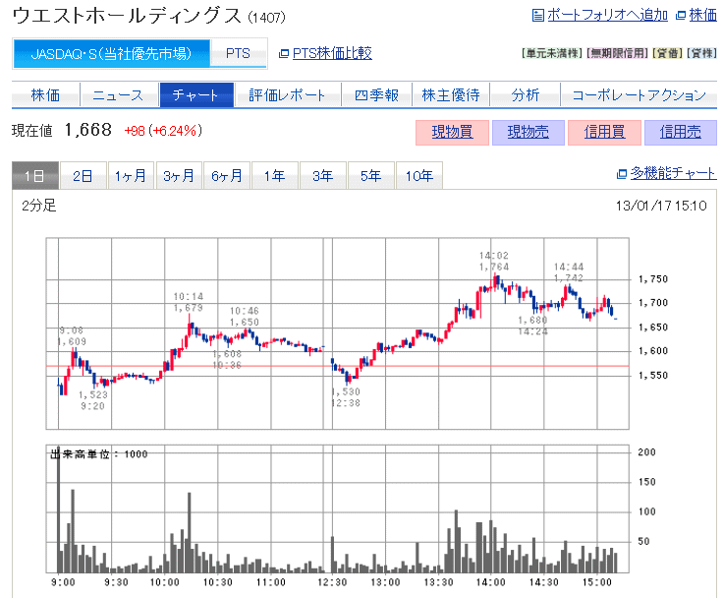Open the コーポレートアクション tab
Viewport: 723px width, 598px height.
pyautogui.click(x=640, y=95)
